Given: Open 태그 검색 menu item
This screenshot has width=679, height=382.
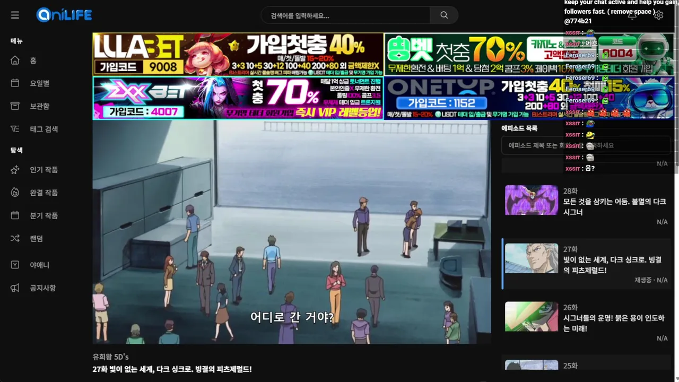Looking at the screenshot, I should pos(43,129).
